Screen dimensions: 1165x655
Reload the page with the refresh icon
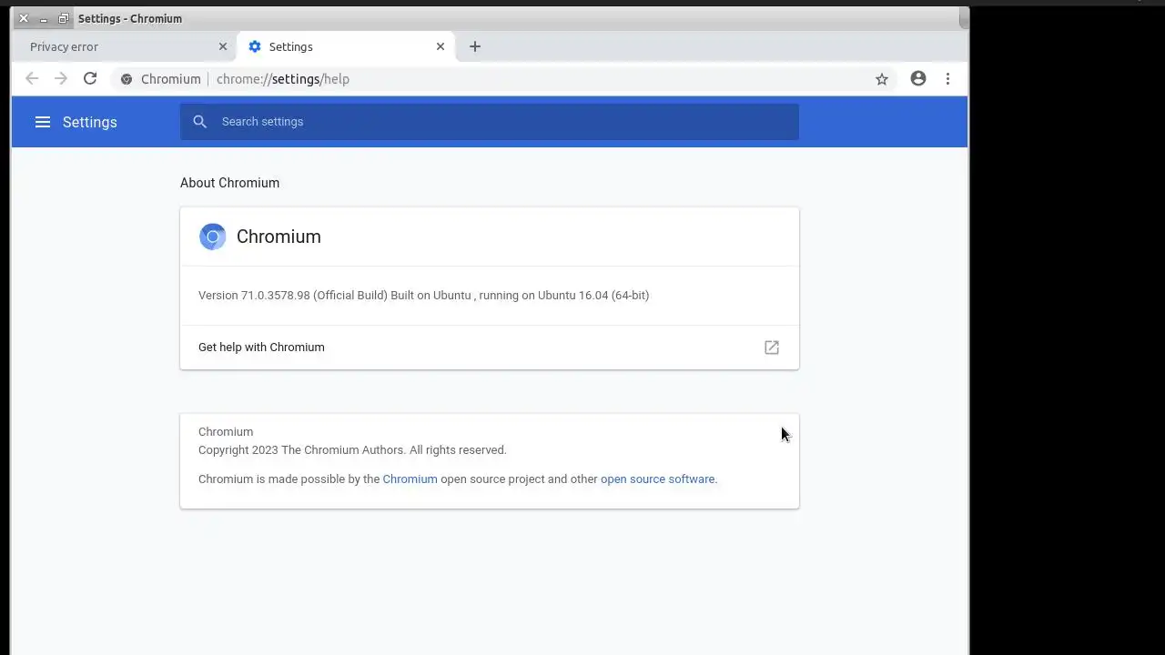click(x=90, y=79)
